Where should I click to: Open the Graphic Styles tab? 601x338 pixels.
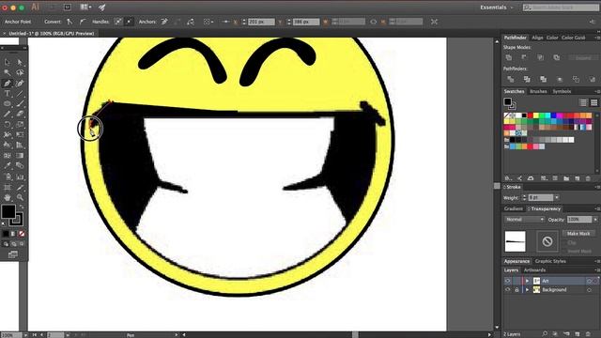tap(550, 261)
